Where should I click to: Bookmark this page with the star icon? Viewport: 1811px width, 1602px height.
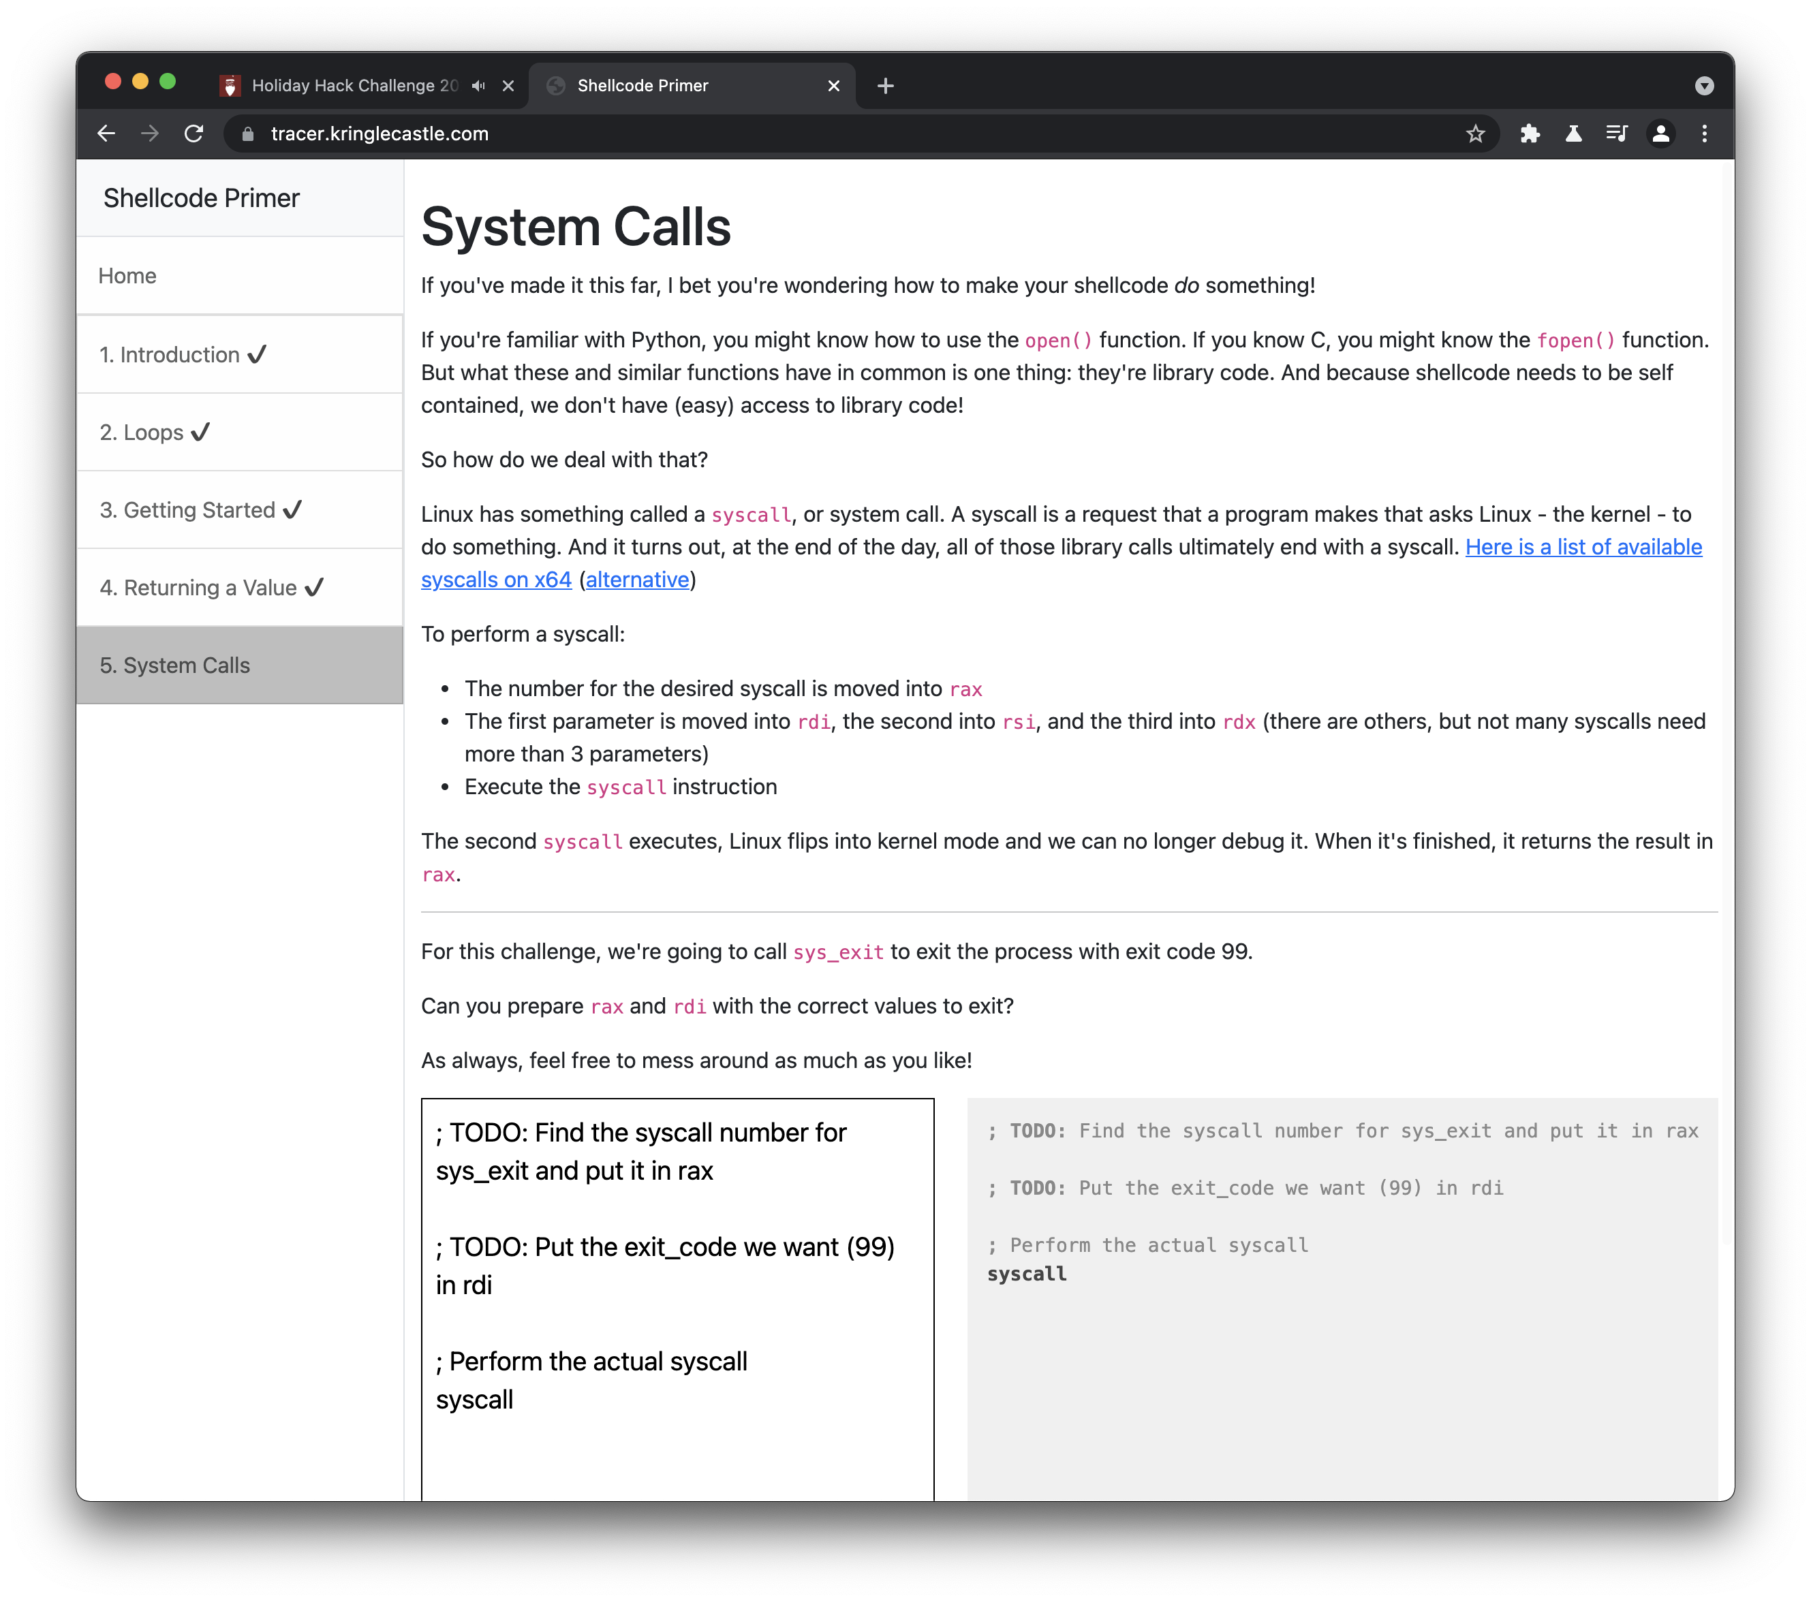[1475, 133]
